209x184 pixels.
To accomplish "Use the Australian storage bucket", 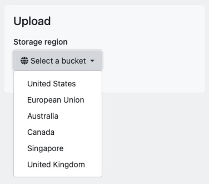I will (x=43, y=116).
